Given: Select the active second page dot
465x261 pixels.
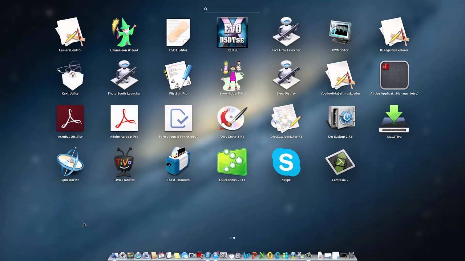Looking at the screenshot, I should coord(234,238).
